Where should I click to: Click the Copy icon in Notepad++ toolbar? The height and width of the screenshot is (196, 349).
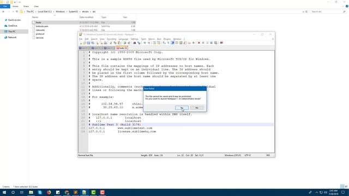coord(115,43)
